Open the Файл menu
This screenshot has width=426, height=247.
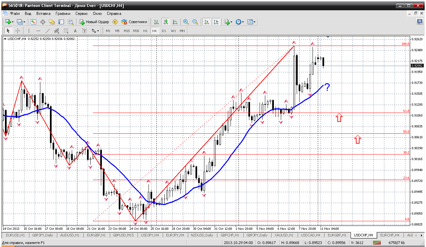(x=15, y=14)
